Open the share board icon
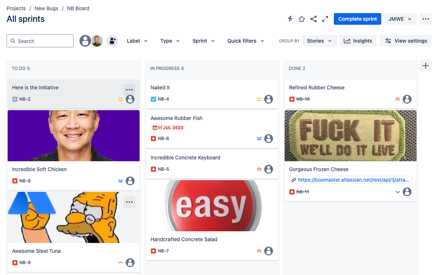 pos(313,19)
